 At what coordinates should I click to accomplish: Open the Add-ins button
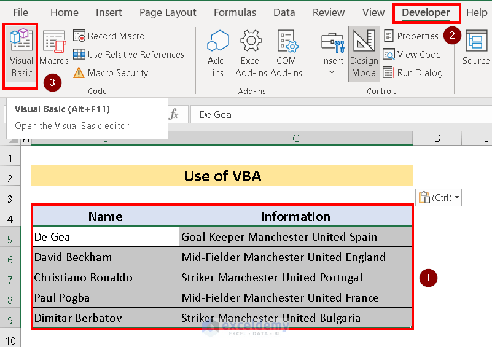tap(218, 53)
